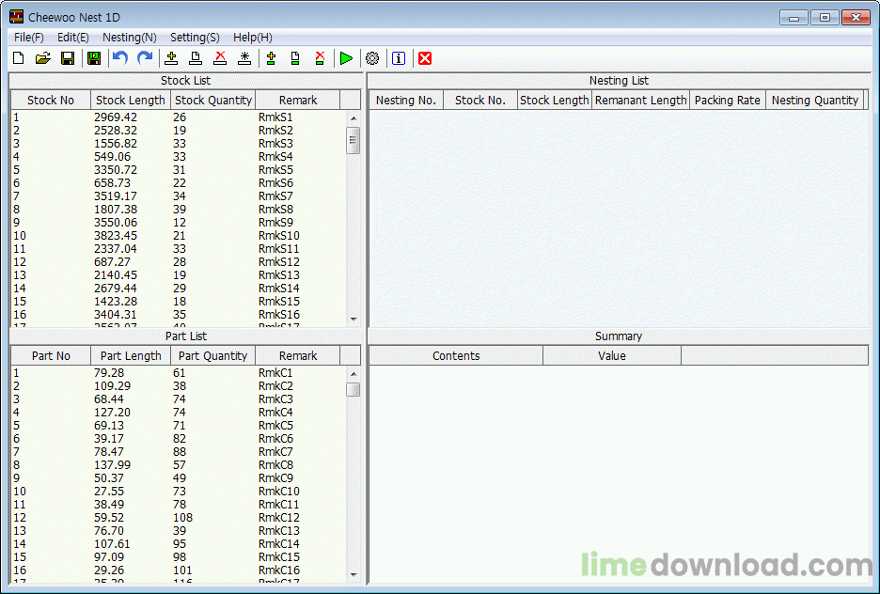Viewport: 880px width, 594px height.
Task: Open the File(F) menu
Action: click(28, 38)
